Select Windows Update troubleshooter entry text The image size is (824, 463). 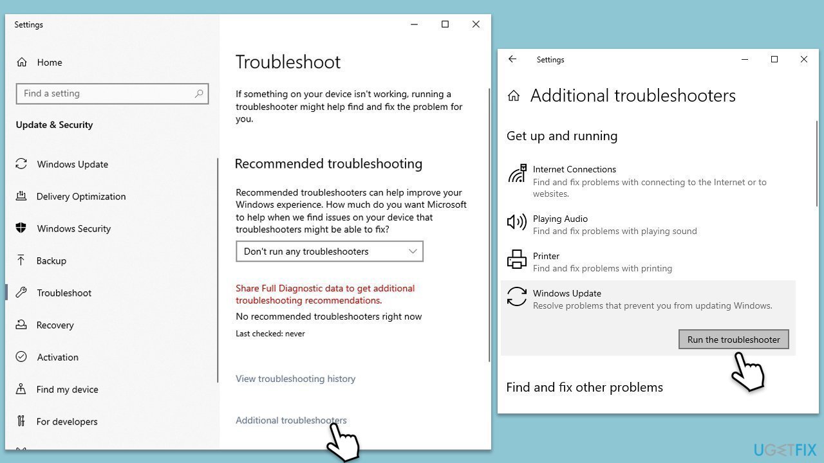click(x=652, y=299)
